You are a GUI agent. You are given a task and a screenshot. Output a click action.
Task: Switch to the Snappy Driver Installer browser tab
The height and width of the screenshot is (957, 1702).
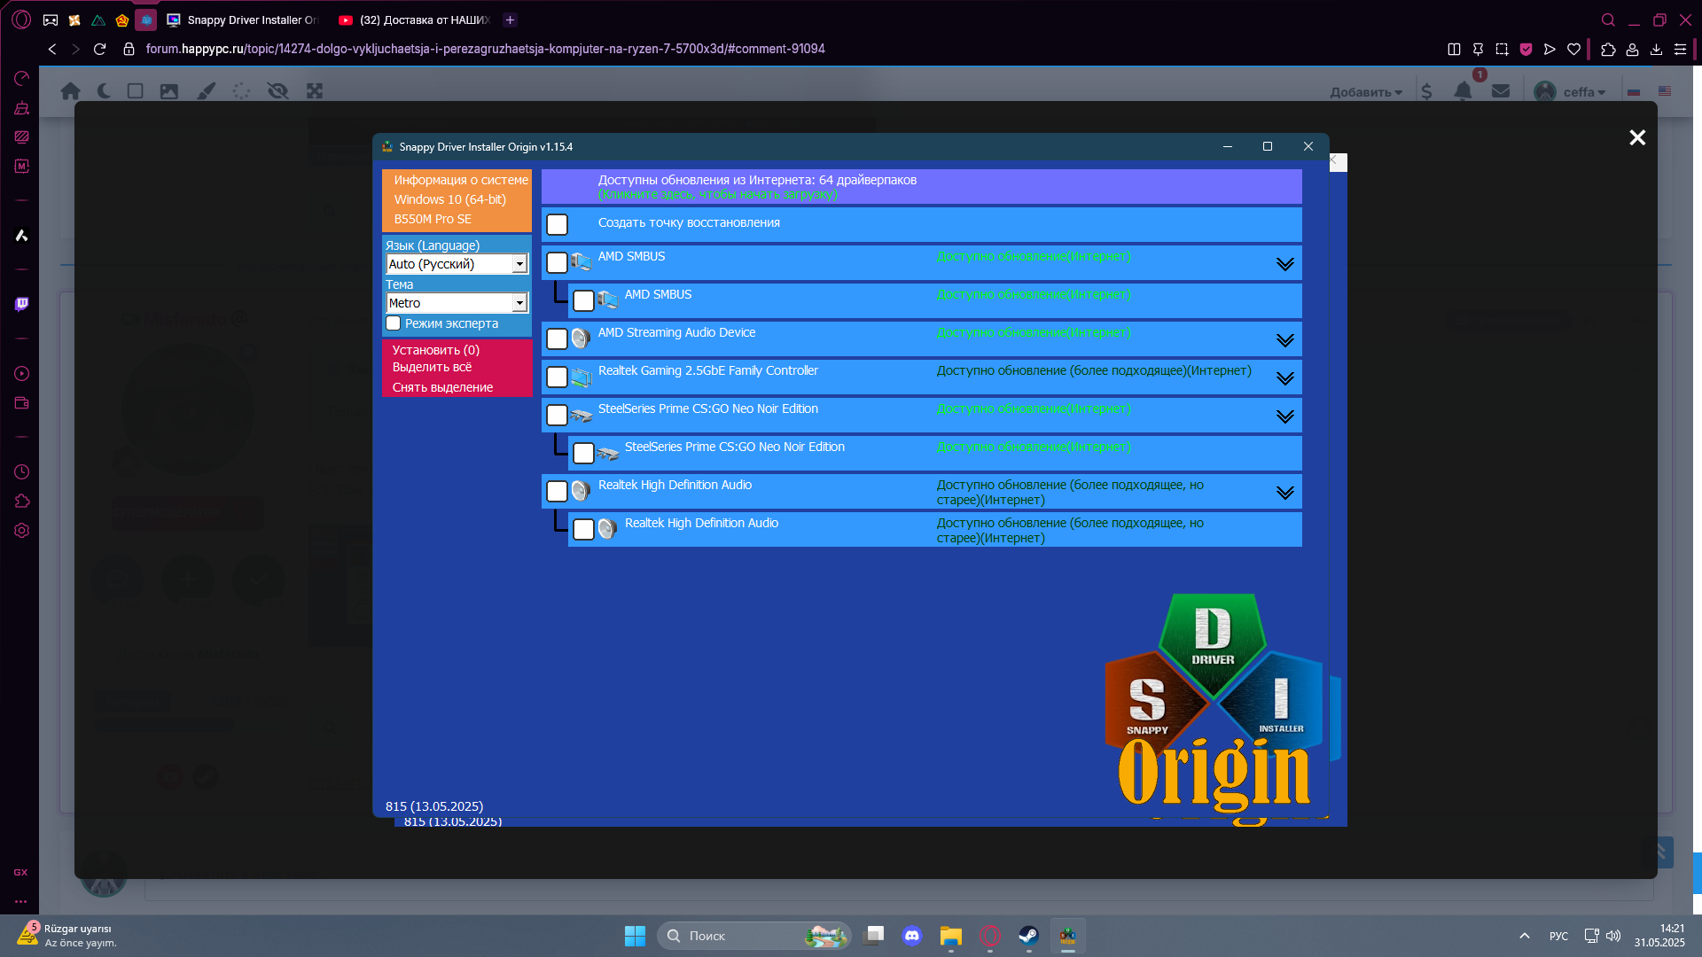click(x=242, y=19)
